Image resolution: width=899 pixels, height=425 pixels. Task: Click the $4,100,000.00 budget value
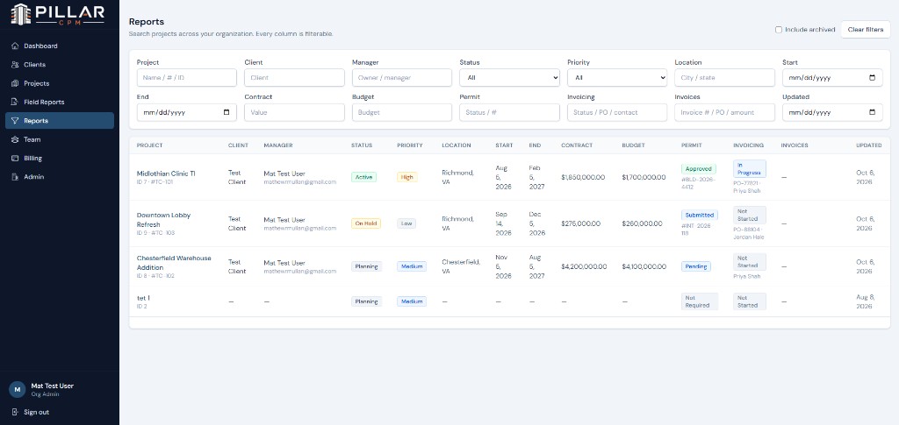point(644,266)
